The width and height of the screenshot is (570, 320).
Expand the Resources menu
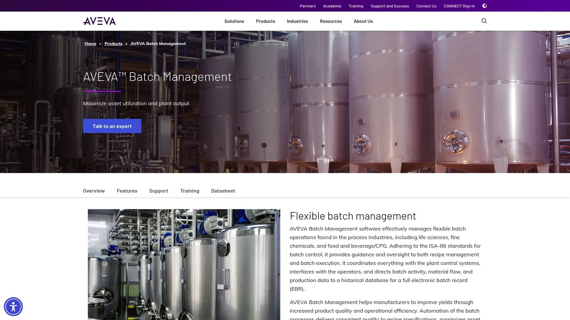[331, 21]
